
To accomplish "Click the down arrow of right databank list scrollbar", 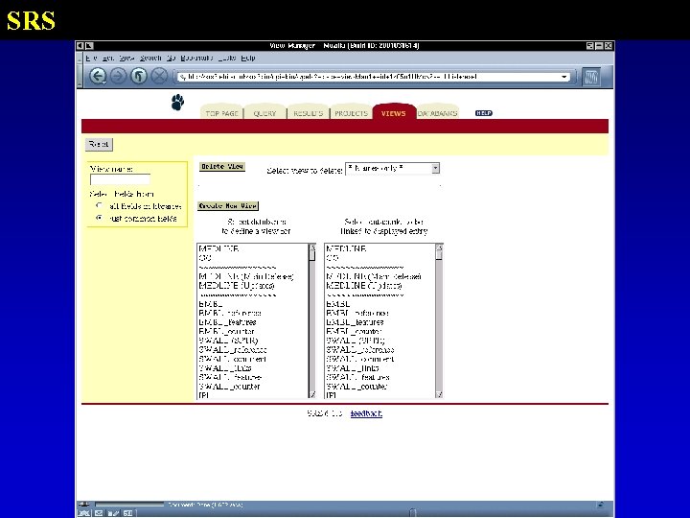I will tap(439, 394).
